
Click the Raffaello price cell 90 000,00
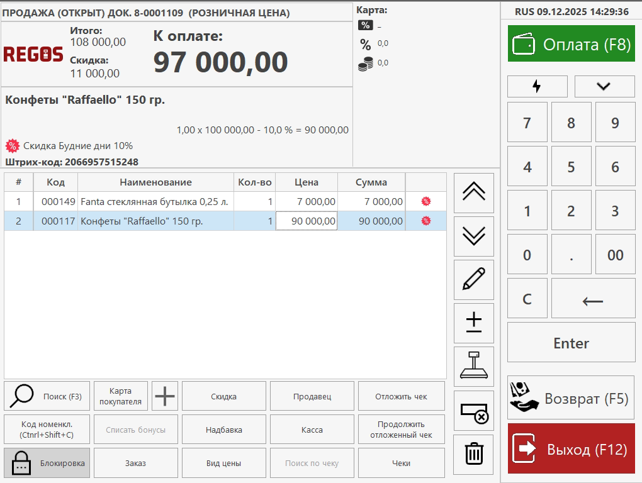pos(307,221)
